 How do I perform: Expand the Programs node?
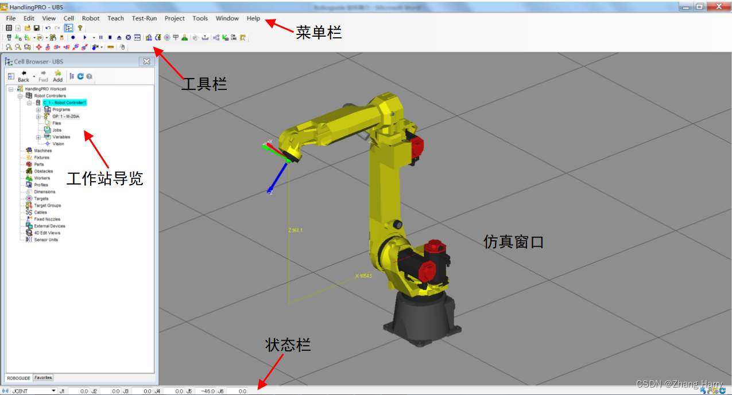(x=38, y=109)
